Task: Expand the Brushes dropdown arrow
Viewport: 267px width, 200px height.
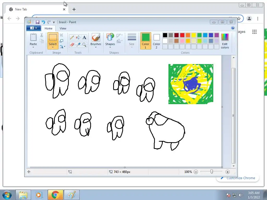Action: [96, 47]
